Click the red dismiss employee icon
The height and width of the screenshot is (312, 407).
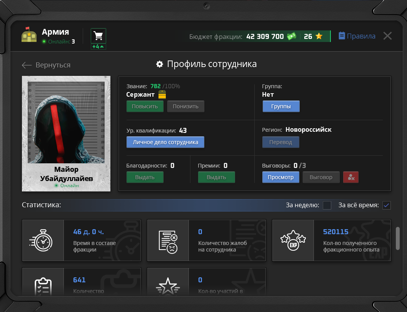coord(351,177)
